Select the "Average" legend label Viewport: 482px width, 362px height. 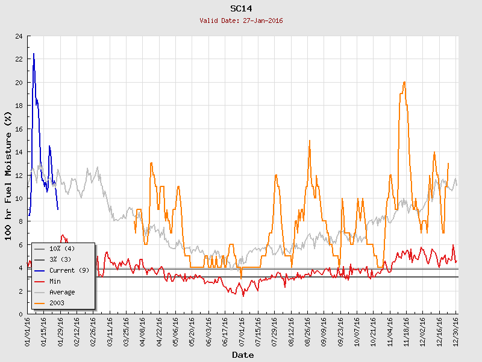61,292
